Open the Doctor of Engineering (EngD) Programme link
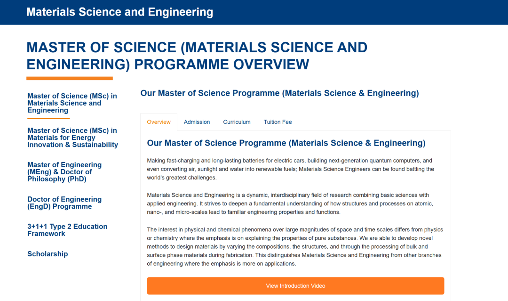 coord(64,203)
